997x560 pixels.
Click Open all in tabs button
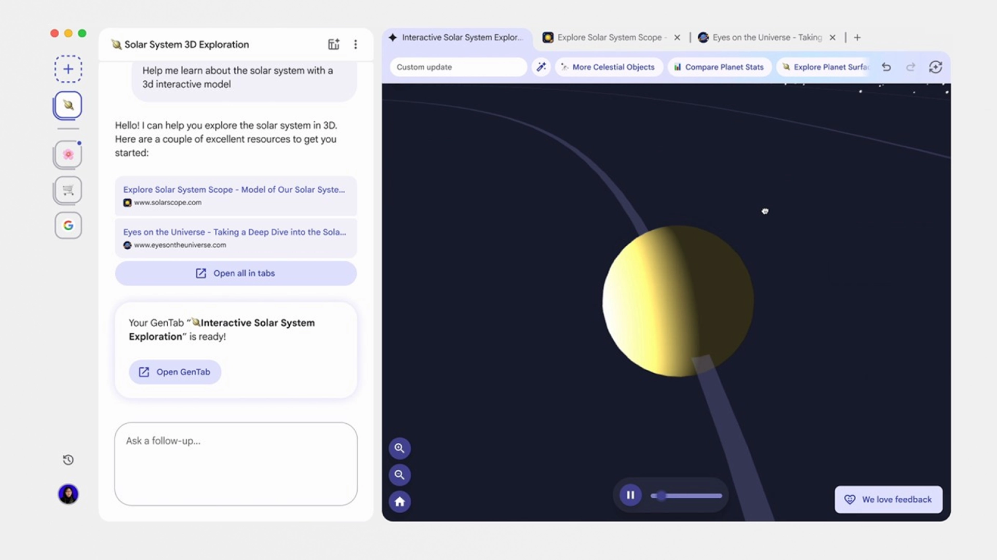[236, 273]
